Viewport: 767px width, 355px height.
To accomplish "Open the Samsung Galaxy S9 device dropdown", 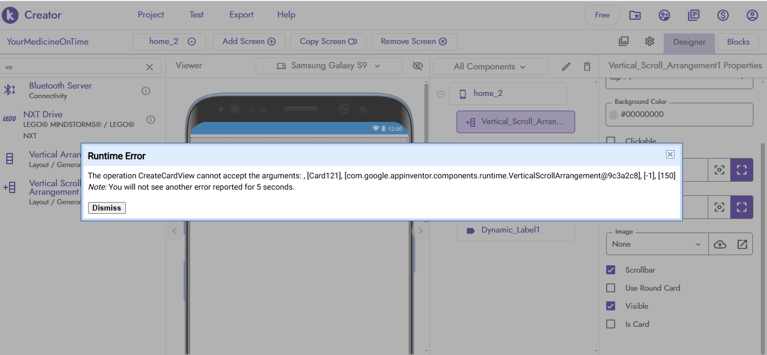I will click(328, 65).
